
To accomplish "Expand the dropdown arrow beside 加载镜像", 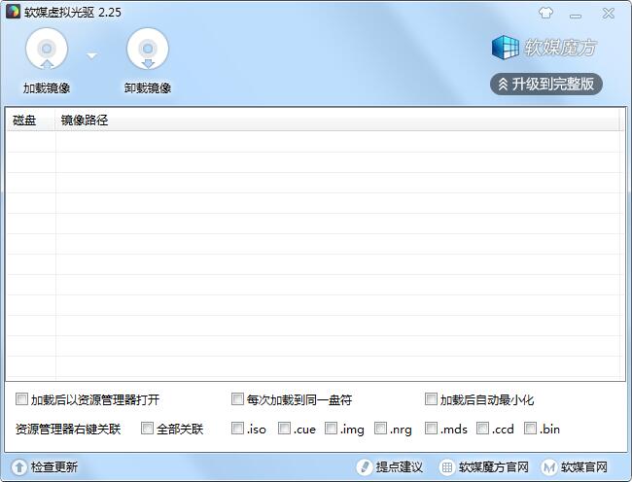I will (x=92, y=55).
